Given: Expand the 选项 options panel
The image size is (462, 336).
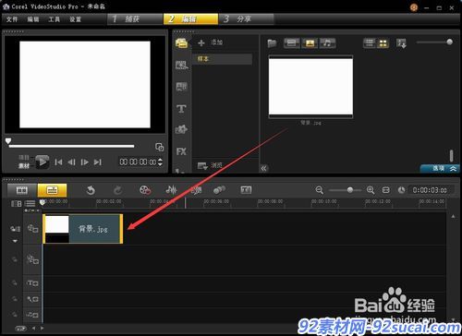Looking at the screenshot, I should click(441, 168).
